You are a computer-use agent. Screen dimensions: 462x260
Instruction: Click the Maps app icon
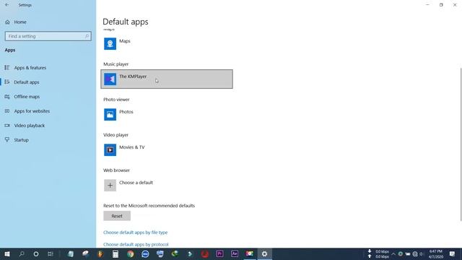pos(110,44)
